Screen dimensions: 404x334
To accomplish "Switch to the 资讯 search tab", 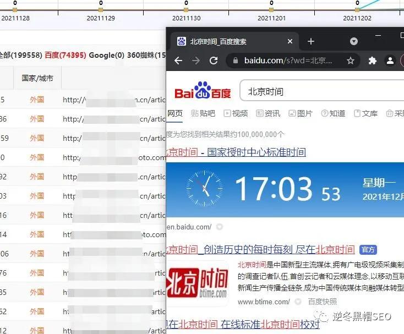I will pyautogui.click(x=268, y=113).
